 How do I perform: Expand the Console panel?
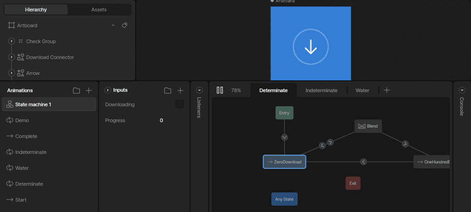pos(462,90)
